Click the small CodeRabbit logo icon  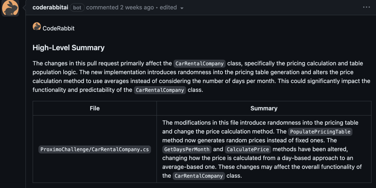[x=37, y=27]
